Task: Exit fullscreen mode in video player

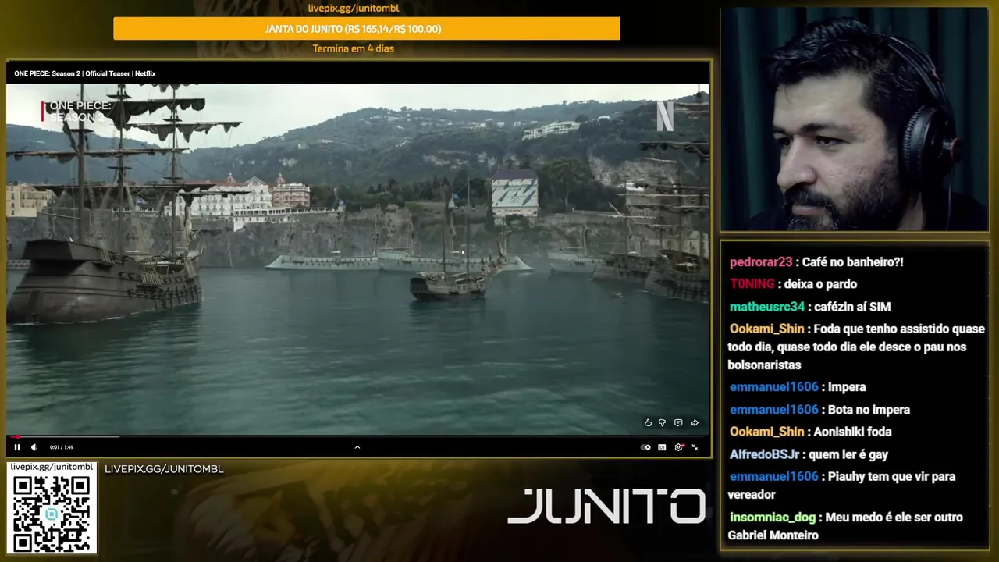Action: coord(695,447)
